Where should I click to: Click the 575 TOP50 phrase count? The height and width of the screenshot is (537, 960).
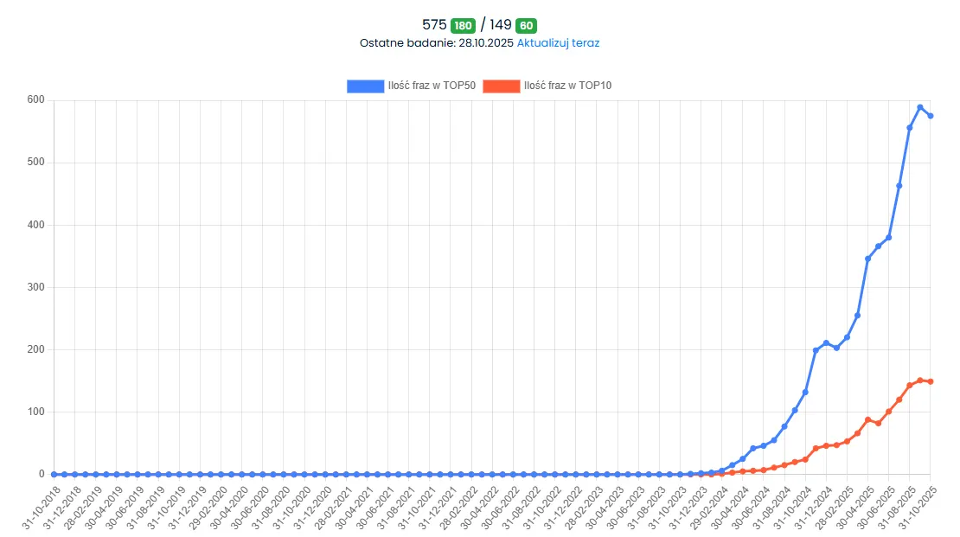434,25
